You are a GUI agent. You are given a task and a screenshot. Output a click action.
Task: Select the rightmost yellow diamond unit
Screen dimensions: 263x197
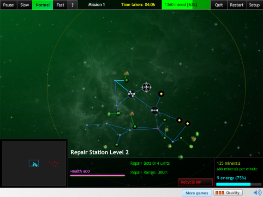point(187,124)
